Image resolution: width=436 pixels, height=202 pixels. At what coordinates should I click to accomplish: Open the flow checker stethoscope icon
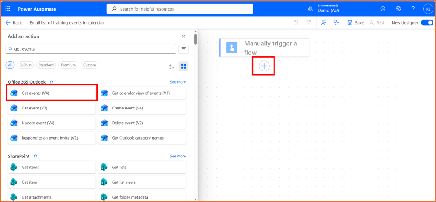(x=336, y=23)
